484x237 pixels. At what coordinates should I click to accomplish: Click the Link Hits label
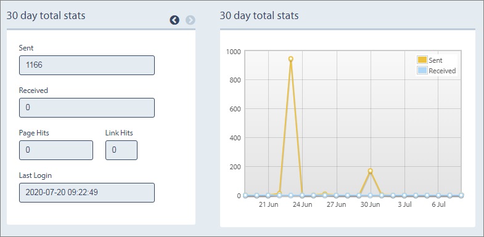pyautogui.click(x=119, y=133)
